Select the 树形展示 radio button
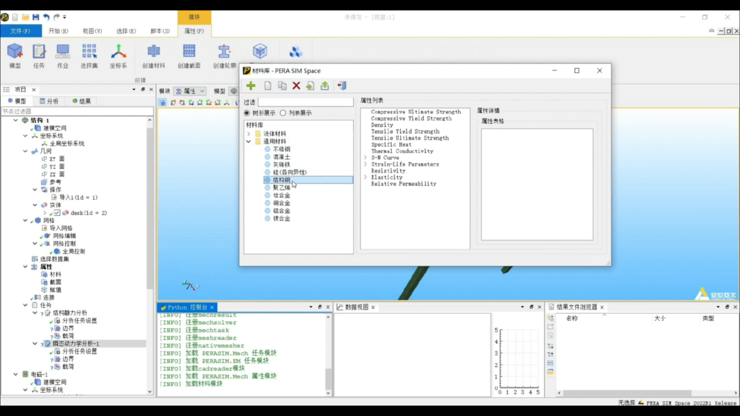740x416 pixels. (x=247, y=113)
